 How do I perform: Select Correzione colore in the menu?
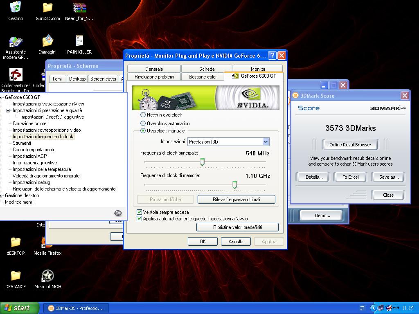pyautogui.click(x=29, y=123)
